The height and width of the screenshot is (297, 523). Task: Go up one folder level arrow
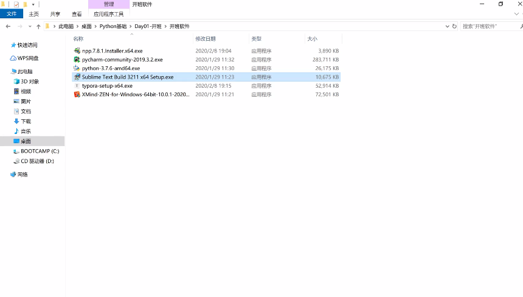pos(38,26)
